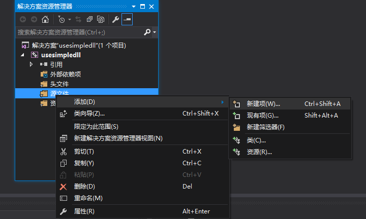
Task: Choose 重命名(M) from context menu
Action: click(x=142, y=198)
